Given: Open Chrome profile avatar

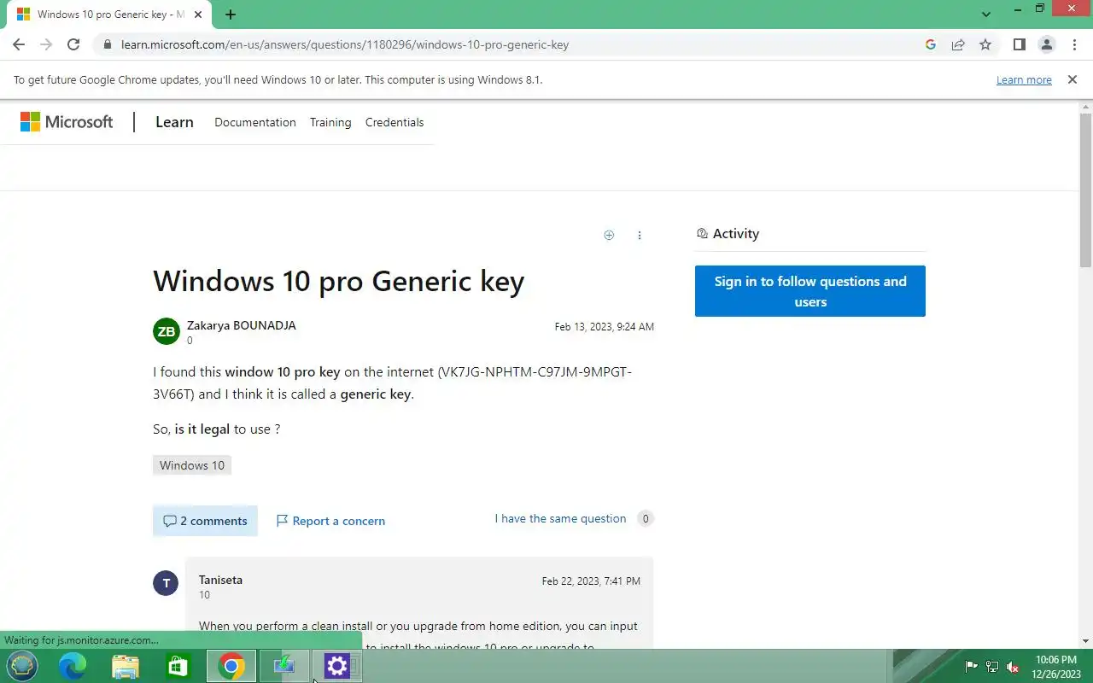Looking at the screenshot, I should (1046, 44).
